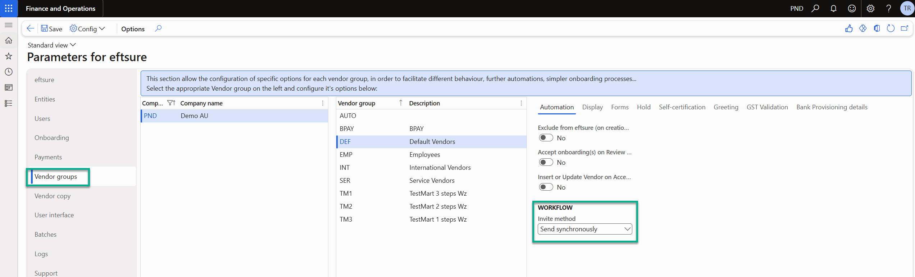
Task: Toggle Exclude from eftsure on creation
Action: [x=546, y=138]
